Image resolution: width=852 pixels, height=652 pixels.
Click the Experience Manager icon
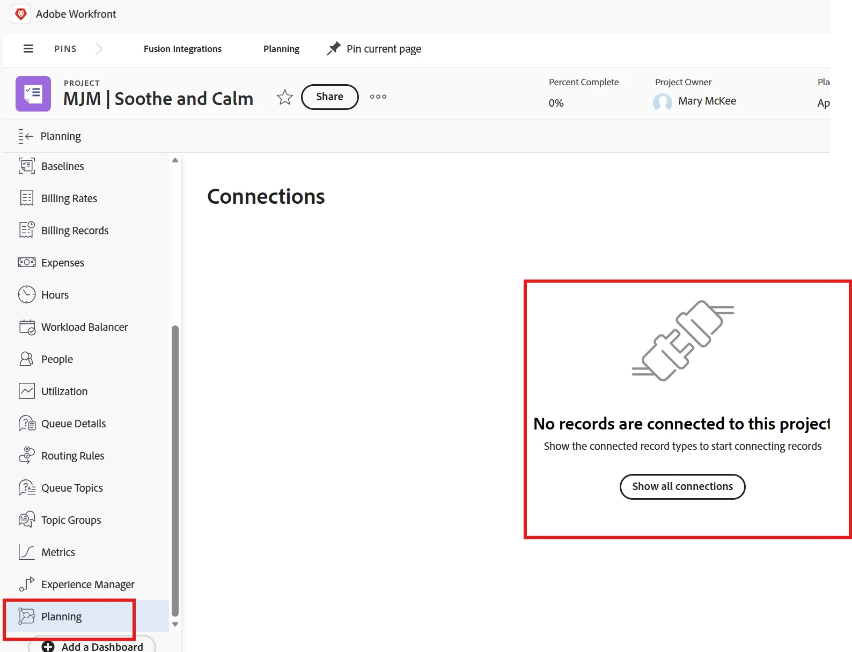(27, 584)
